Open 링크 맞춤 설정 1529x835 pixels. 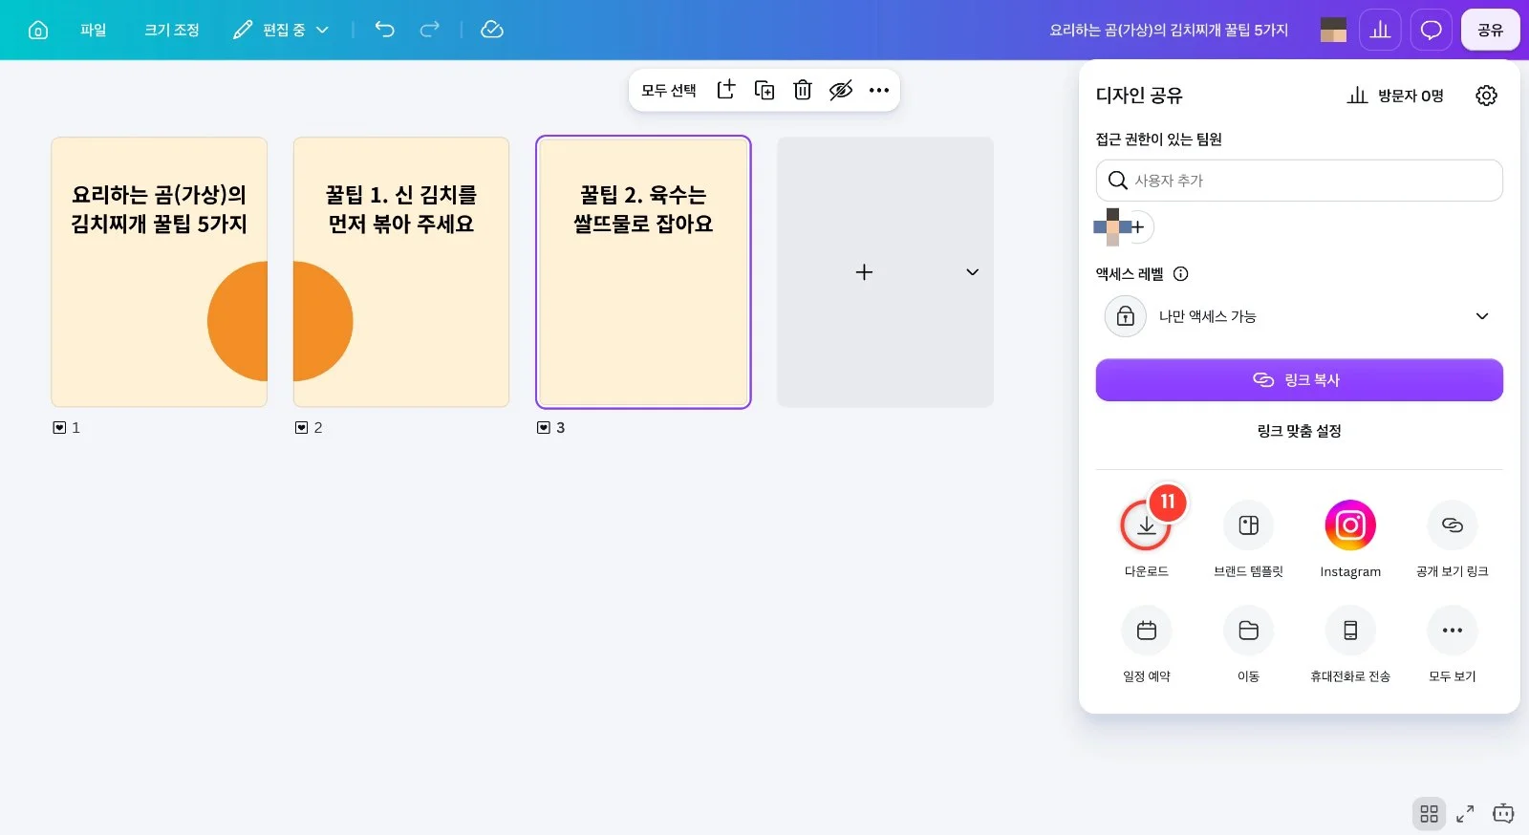click(1300, 431)
